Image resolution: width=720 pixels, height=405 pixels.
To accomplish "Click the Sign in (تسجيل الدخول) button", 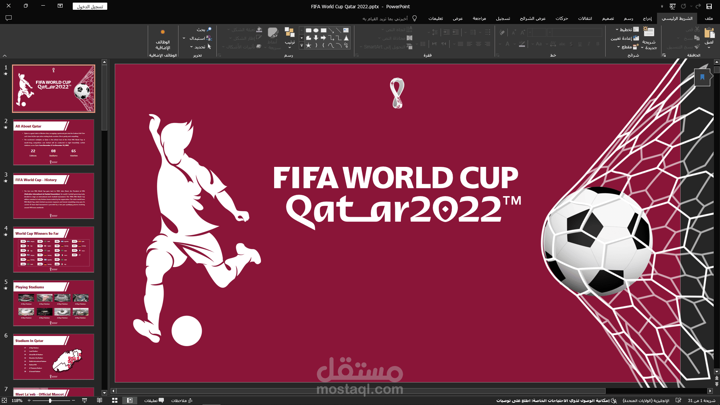I will pyautogui.click(x=90, y=6).
